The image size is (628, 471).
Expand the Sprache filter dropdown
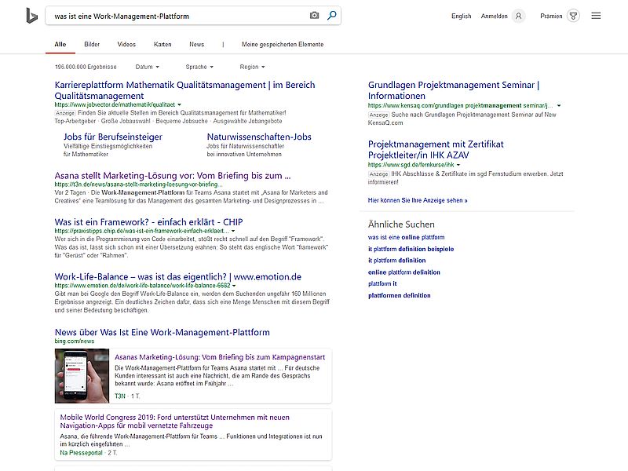pyautogui.click(x=199, y=67)
